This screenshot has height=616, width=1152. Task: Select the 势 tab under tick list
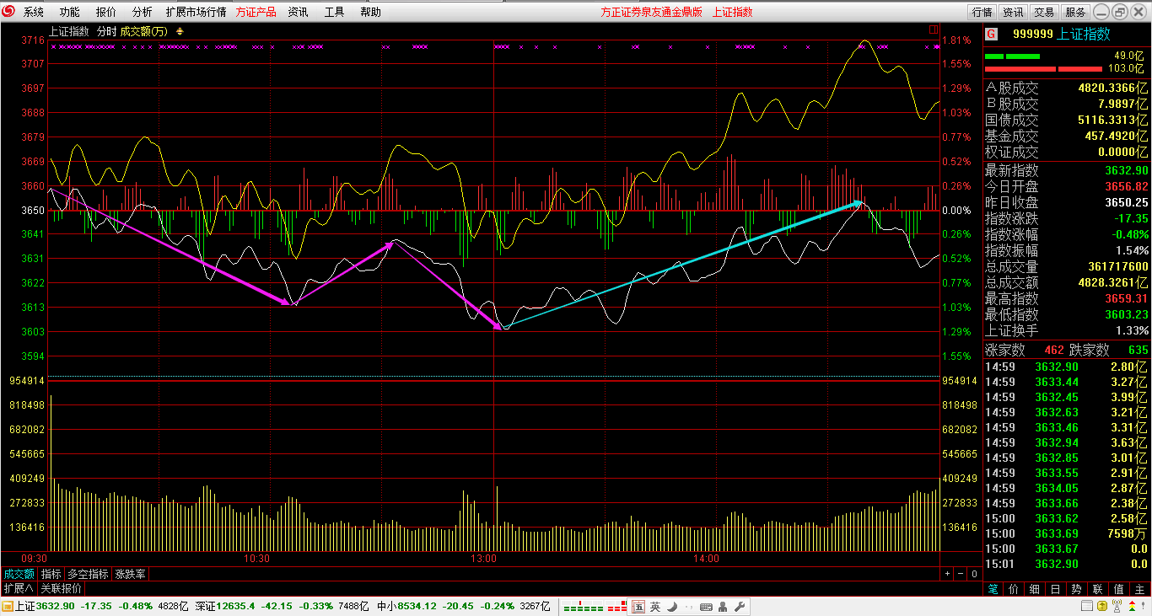1077,588
